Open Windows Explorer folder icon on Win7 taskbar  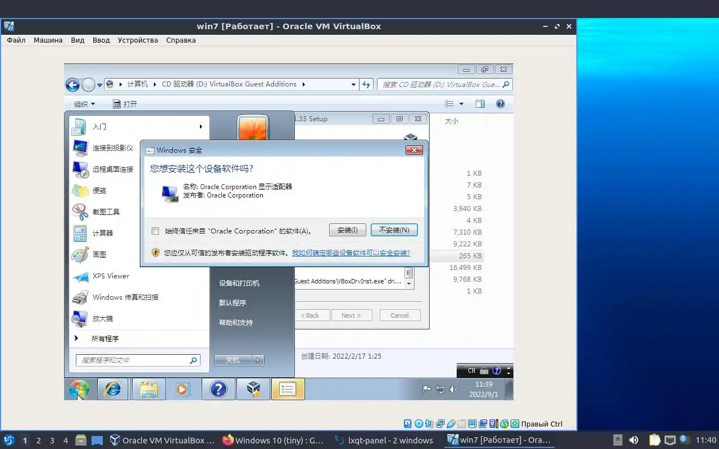pos(149,389)
